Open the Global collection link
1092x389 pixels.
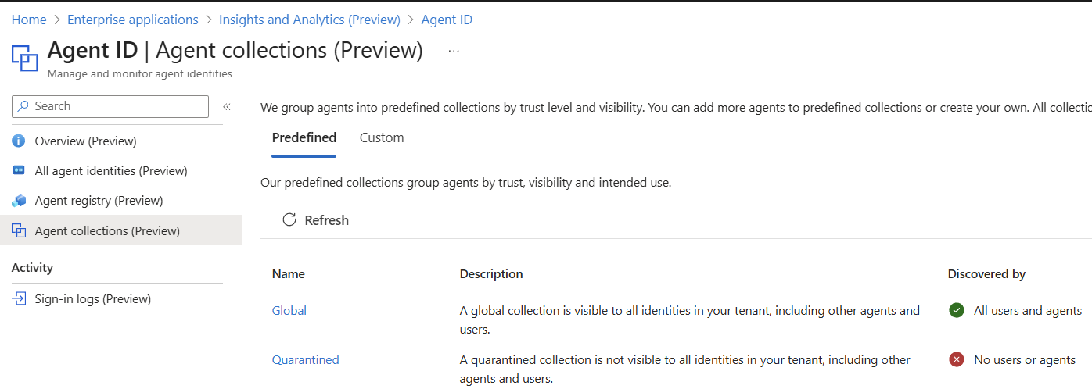click(289, 311)
